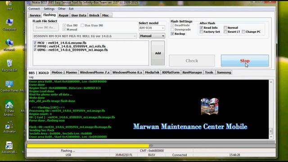
Task: Tick the Use User INI checkbox
Action: point(82,25)
